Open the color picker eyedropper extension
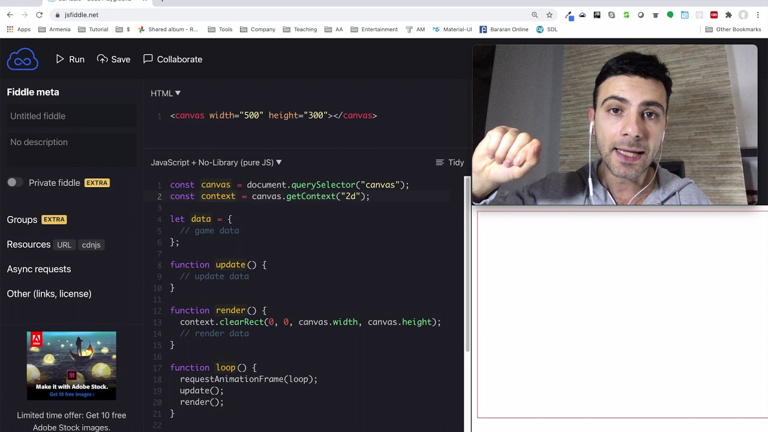 pyautogui.click(x=569, y=15)
